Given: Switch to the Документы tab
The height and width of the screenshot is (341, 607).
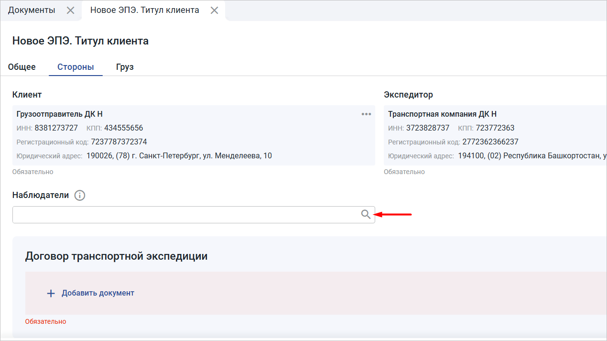Looking at the screenshot, I should (32, 10).
